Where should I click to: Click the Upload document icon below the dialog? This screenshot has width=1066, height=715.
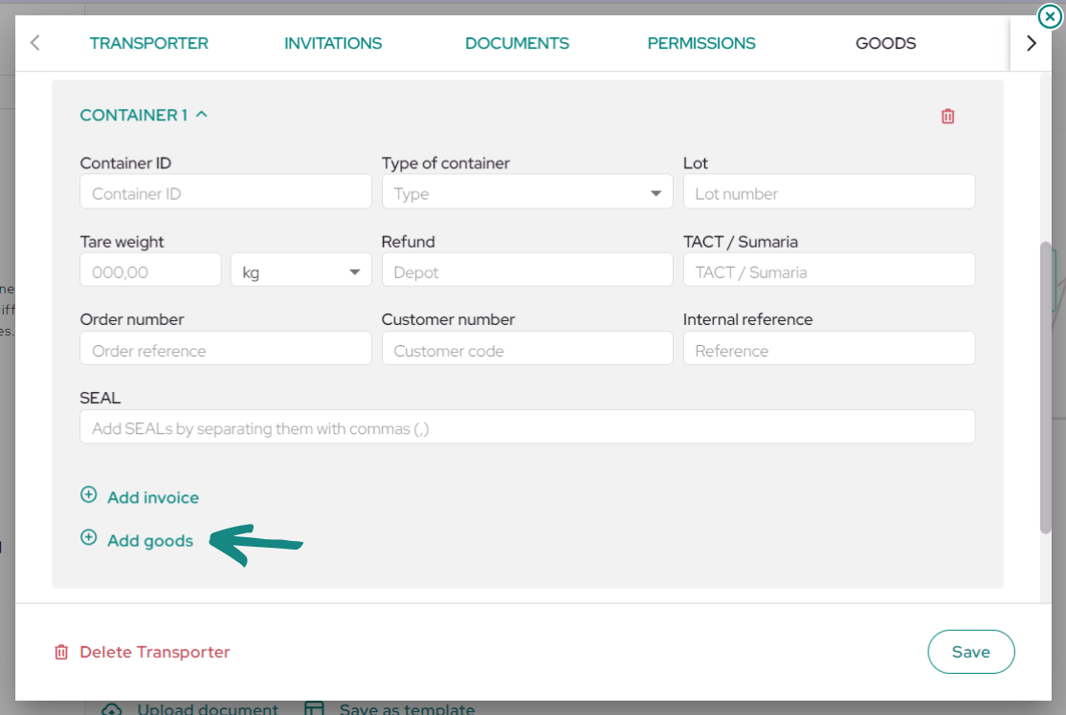(112, 709)
